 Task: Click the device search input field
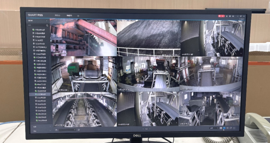pyautogui.click(x=37, y=25)
